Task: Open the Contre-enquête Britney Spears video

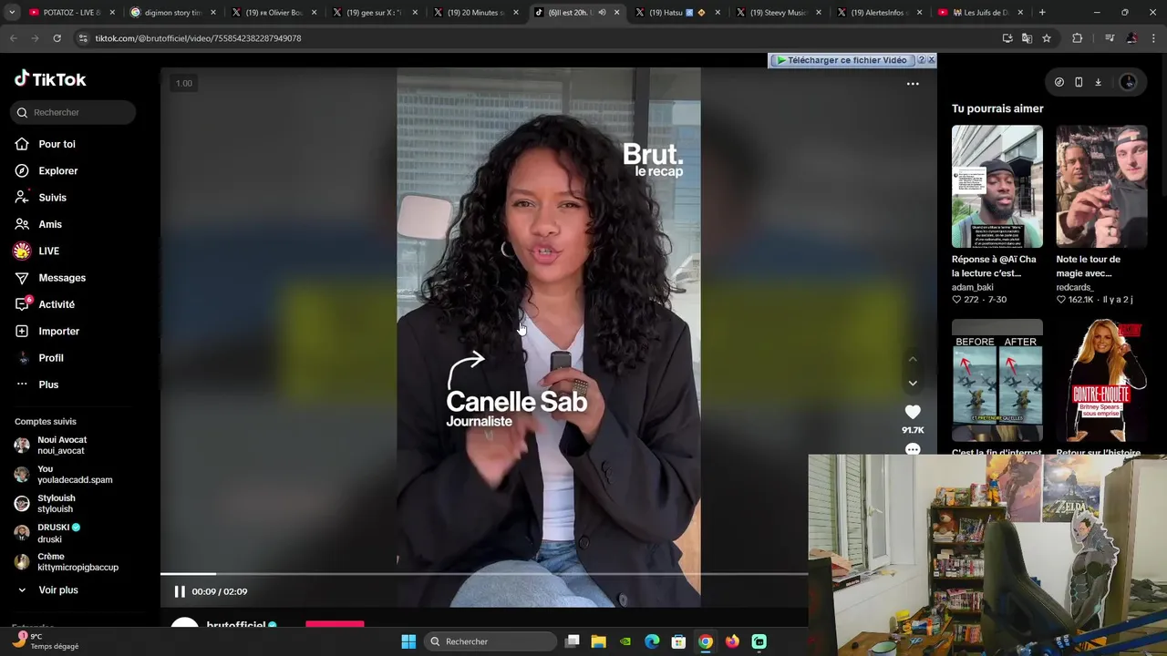Action: click(x=1101, y=381)
